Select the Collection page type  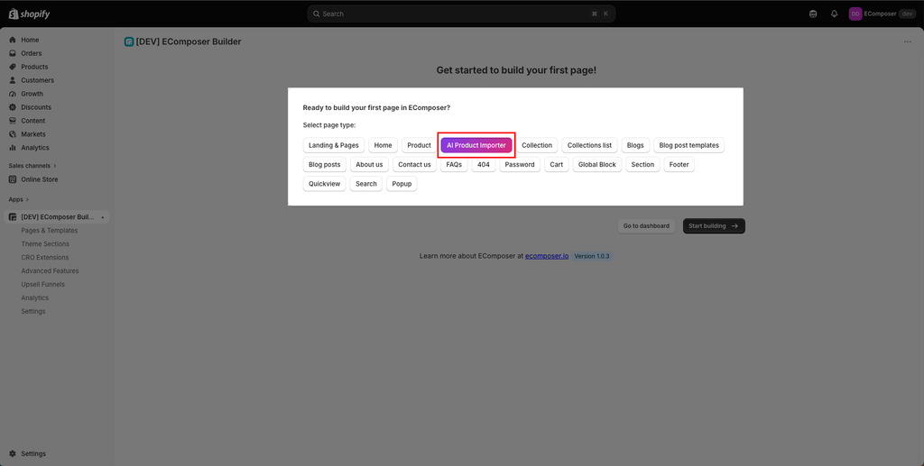[537, 145]
